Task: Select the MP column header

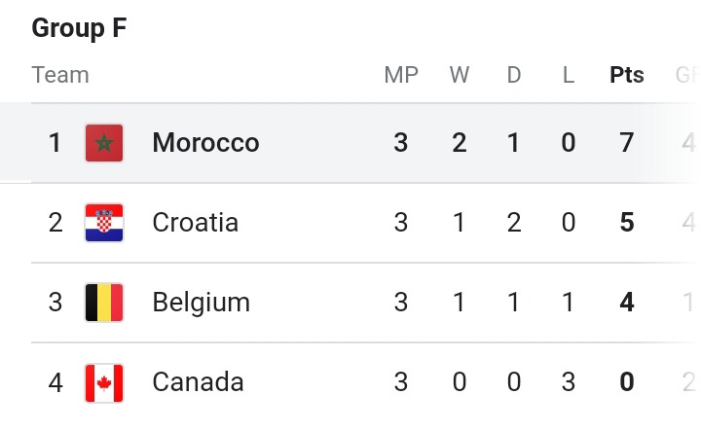Action: click(x=401, y=75)
